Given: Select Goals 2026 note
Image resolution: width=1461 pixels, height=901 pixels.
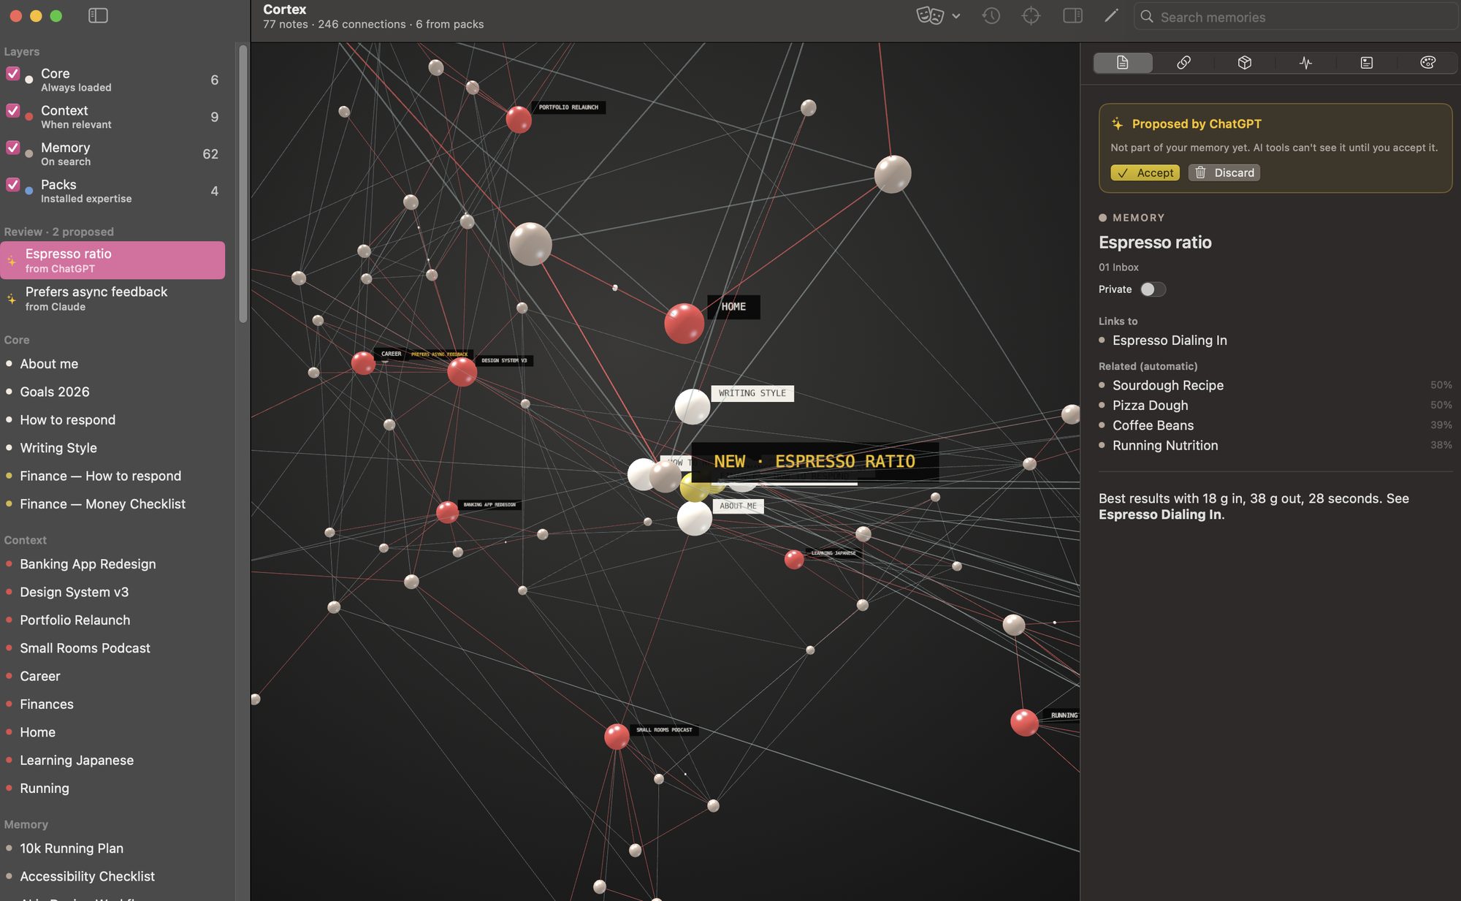Looking at the screenshot, I should tap(55, 392).
